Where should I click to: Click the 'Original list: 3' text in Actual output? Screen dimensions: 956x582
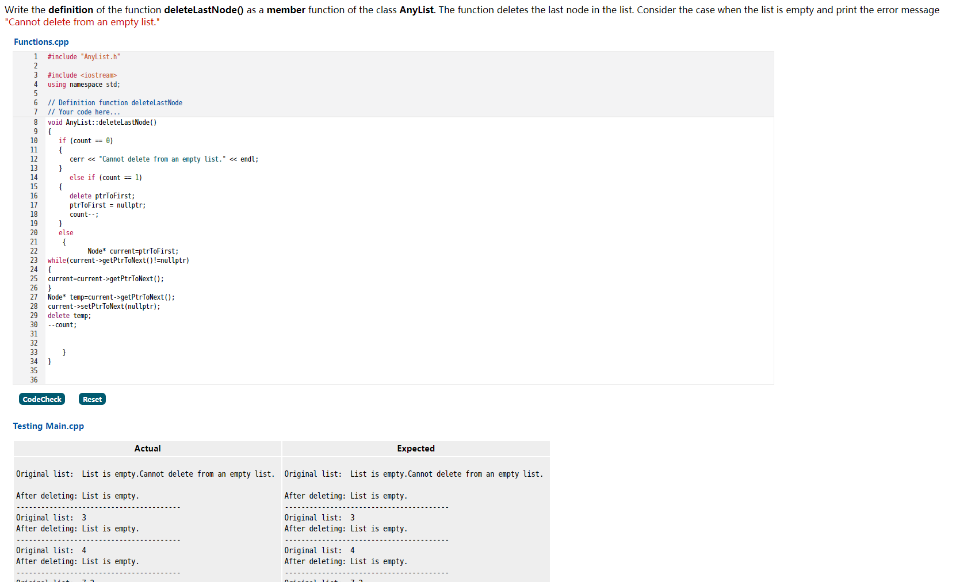click(x=50, y=517)
